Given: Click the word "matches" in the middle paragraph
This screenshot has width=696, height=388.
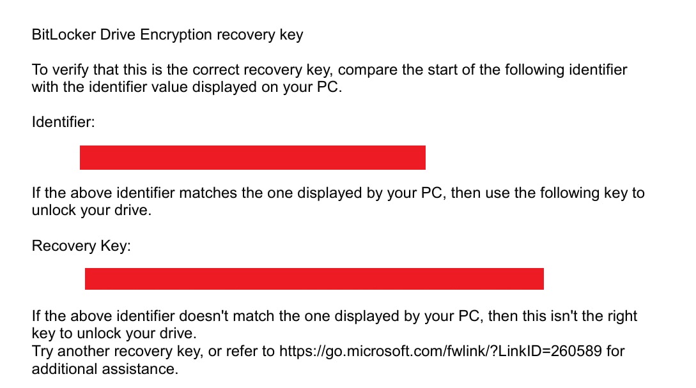Looking at the screenshot, I should [x=211, y=193].
